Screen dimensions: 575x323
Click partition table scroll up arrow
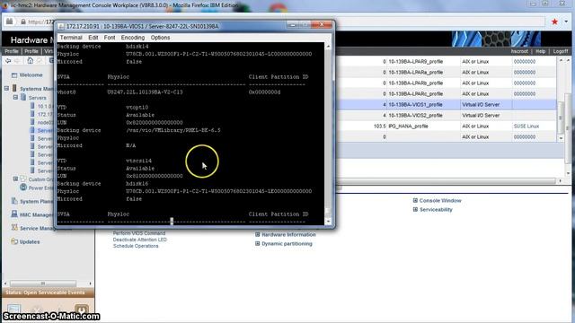click(561, 60)
